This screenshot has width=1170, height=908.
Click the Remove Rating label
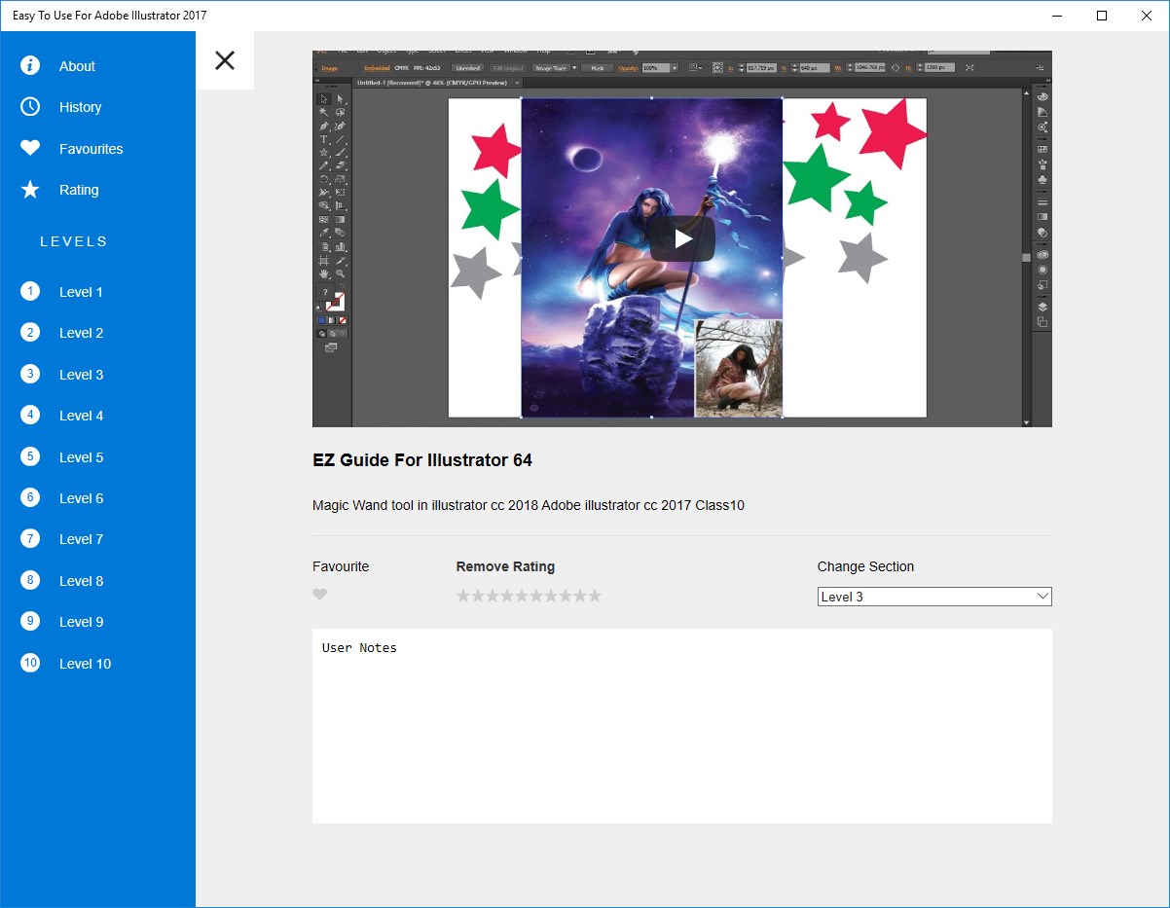click(x=505, y=566)
